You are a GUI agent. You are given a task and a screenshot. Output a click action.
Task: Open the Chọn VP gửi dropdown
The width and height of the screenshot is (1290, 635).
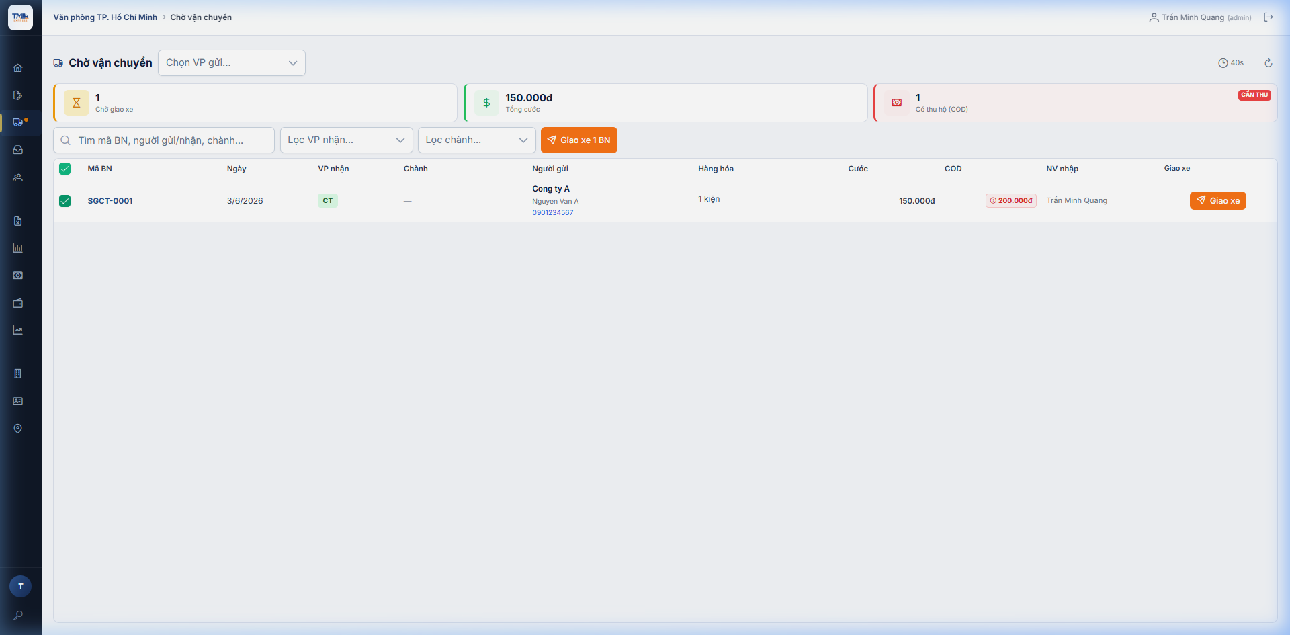(x=232, y=63)
